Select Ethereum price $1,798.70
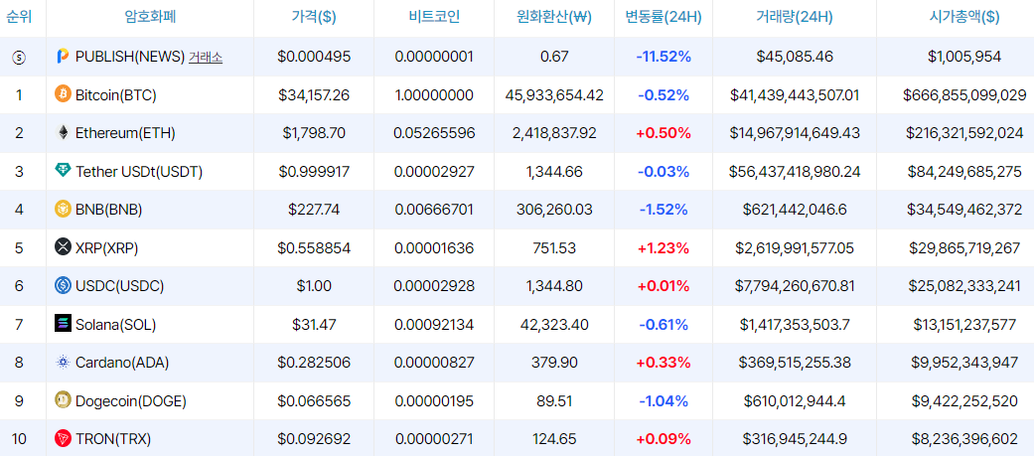The width and height of the screenshot is (1034, 456). coord(314,133)
